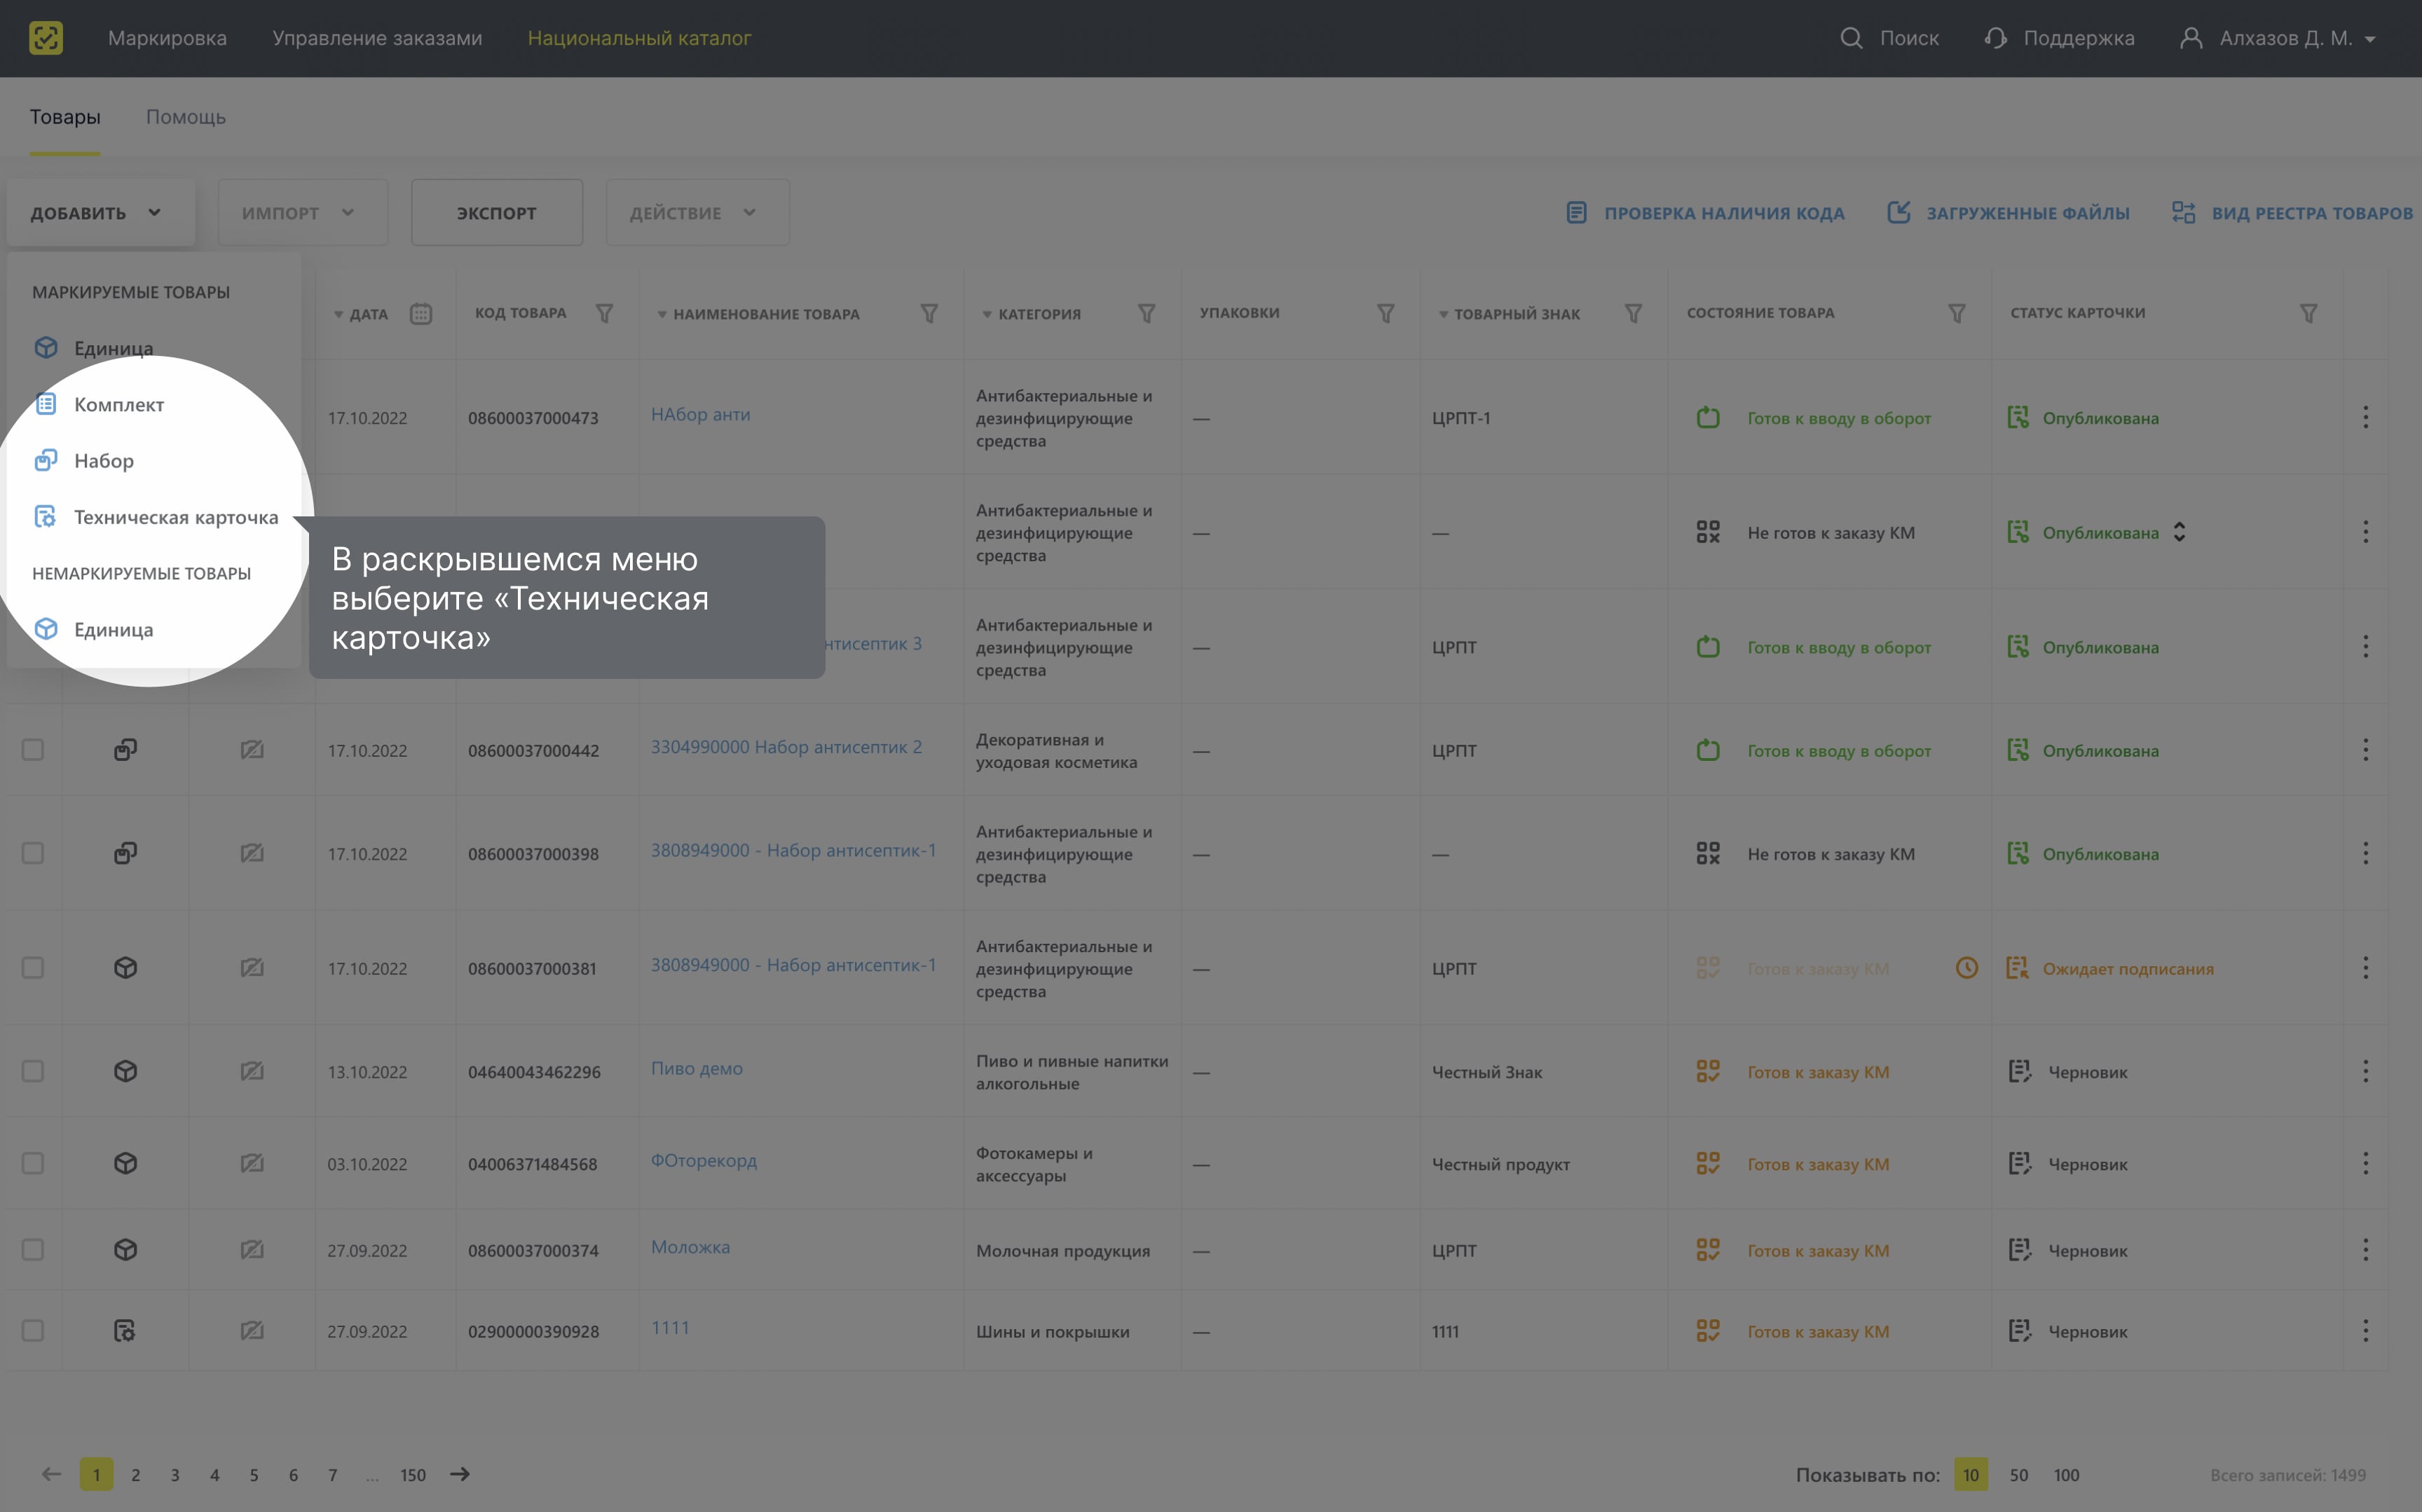Go to page 2
The height and width of the screenshot is (1512, 2422).
pyautogui.click(x=136, y=1474)
